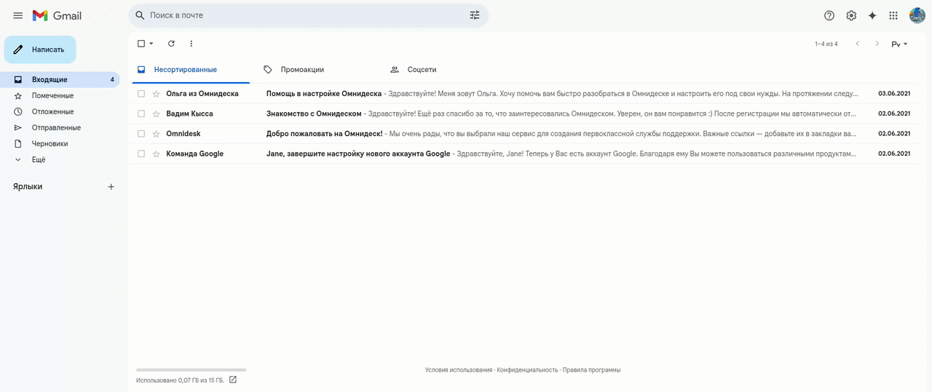Open email Jane, завершите настройку нового аккаунта

pyautogui.click(x=358, y=154)
